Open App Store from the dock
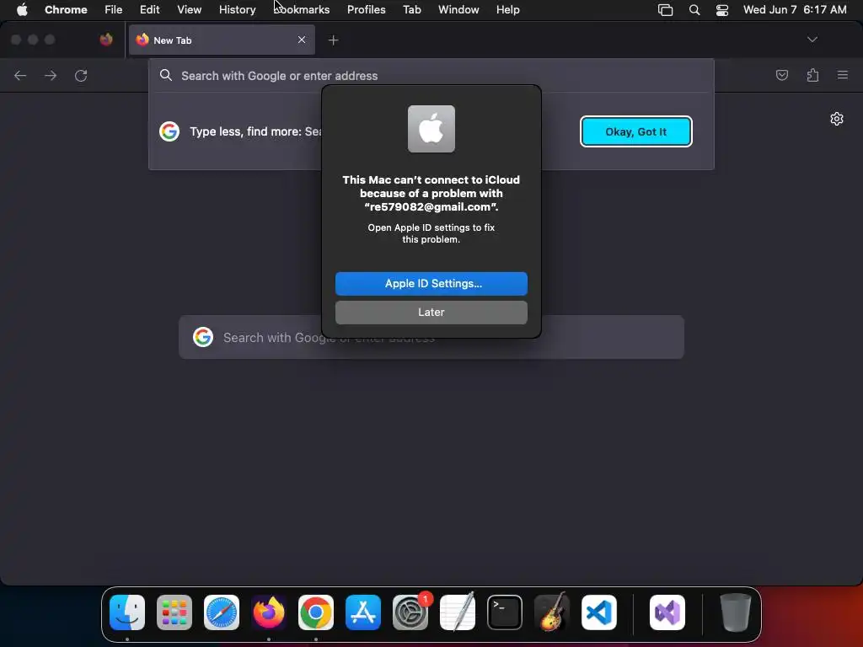Viewport: 863px width, 647px height. pyautogui.click(x=363, y=612)
